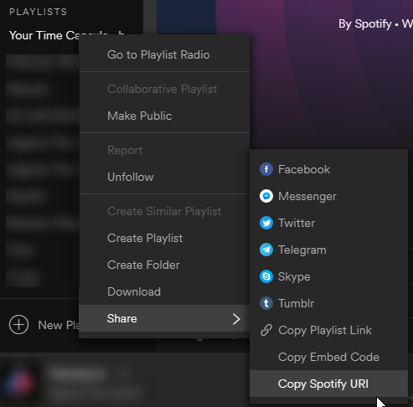This screenshot has height=407, width=413.
Task: Click the Facebook share icon
Action: (266, 169)
